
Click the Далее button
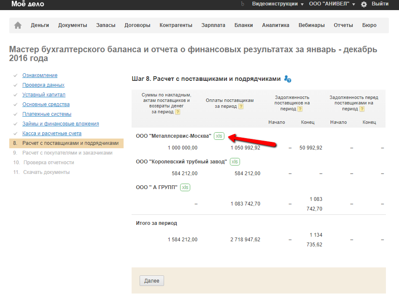[x=152, y=280]
